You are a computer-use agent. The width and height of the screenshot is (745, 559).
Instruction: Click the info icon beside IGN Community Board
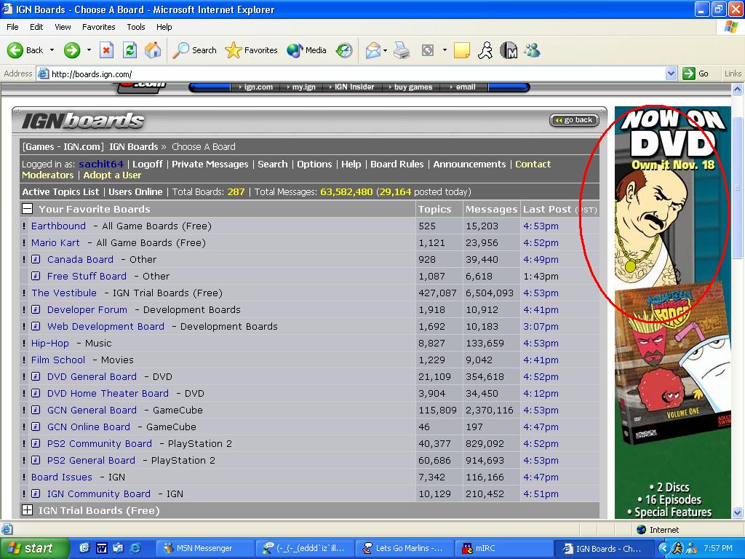36,493
